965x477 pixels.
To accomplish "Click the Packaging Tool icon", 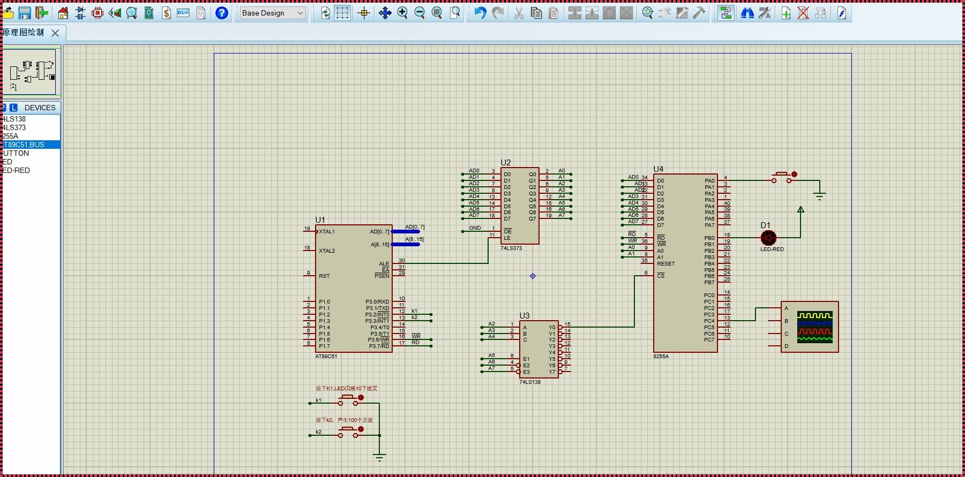I will [682, 13].
